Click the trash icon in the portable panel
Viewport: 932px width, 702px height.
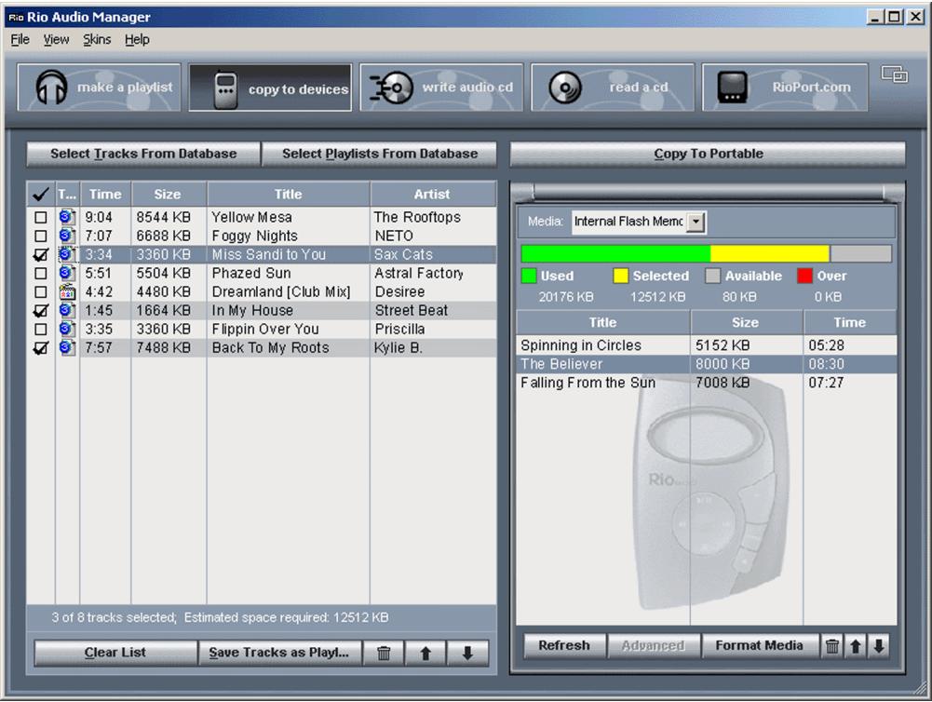coord(831,645)
